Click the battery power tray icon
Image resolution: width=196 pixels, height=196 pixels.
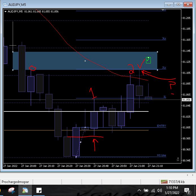146,191
